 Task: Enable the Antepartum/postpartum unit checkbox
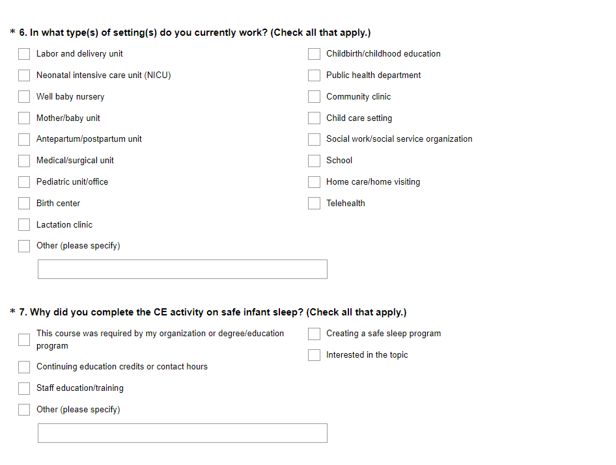pyautogui.click(x=24, y=139)
